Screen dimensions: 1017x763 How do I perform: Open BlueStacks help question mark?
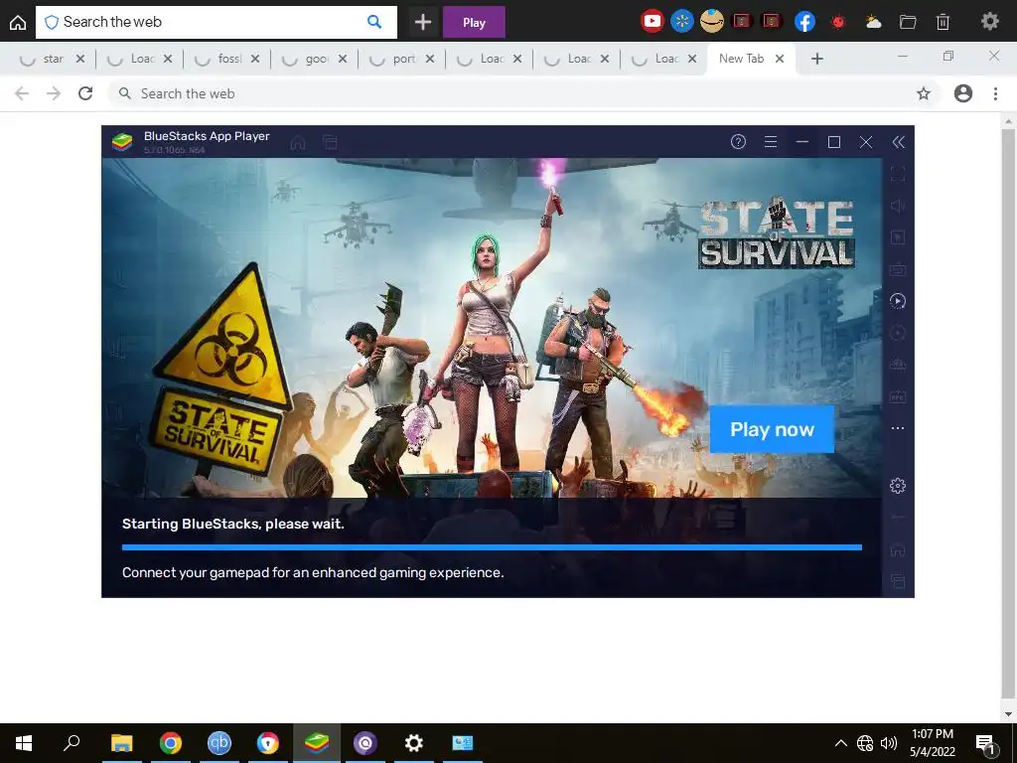(x=738, y=141)
